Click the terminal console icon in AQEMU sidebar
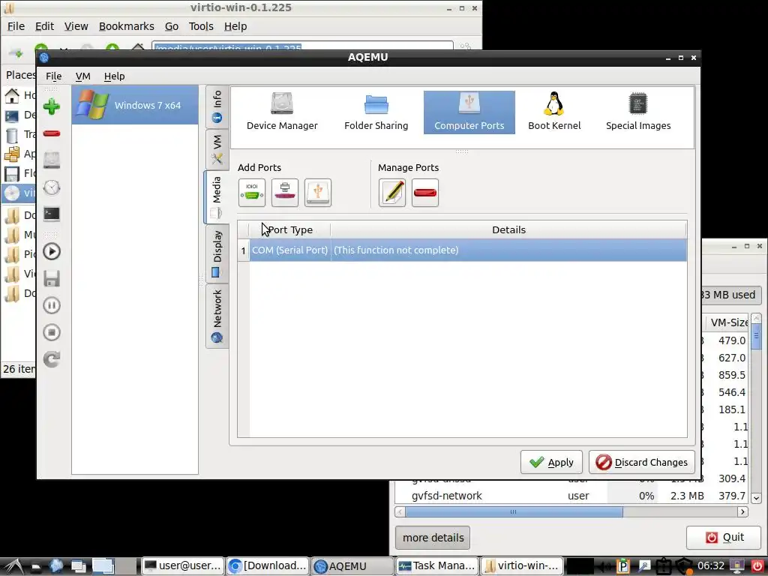Viewport: 768px width, 576px height. point(52,214)
